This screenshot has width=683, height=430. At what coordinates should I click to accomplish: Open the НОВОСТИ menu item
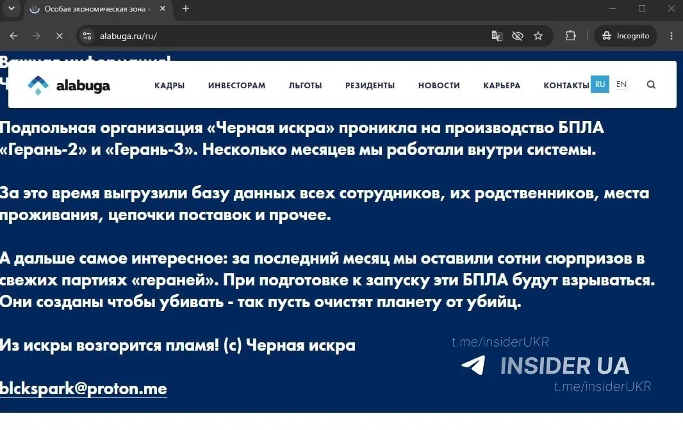[439, 85]
